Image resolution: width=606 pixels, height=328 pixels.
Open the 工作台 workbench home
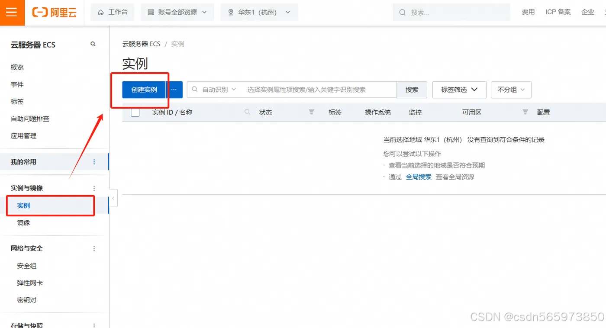[x=113, y=12]
